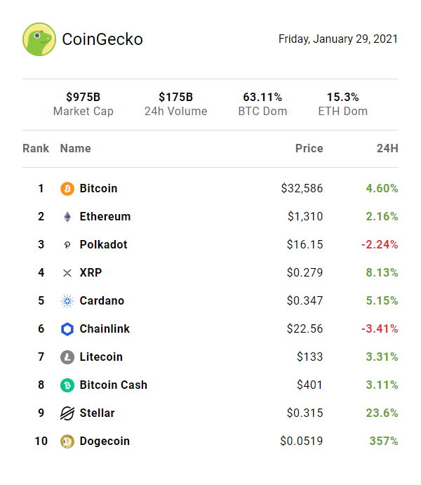Click the Dogecoin dog icon
Screen dimensions: 421x485
[67, 441]
